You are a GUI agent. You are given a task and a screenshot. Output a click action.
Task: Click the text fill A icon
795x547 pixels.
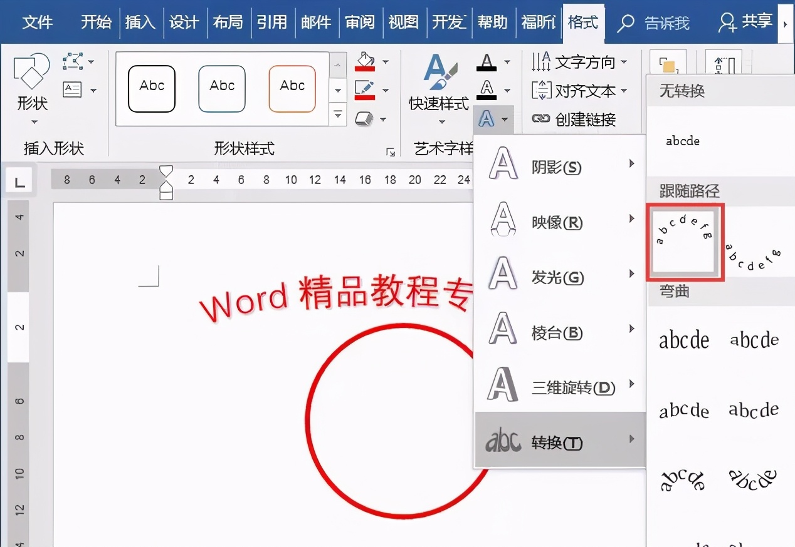click(x=487, y=61)
